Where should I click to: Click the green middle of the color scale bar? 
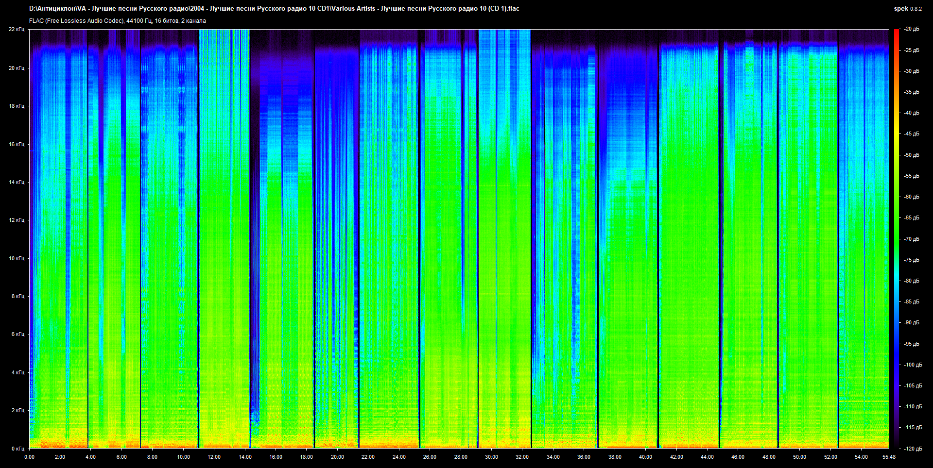point(897,239)
